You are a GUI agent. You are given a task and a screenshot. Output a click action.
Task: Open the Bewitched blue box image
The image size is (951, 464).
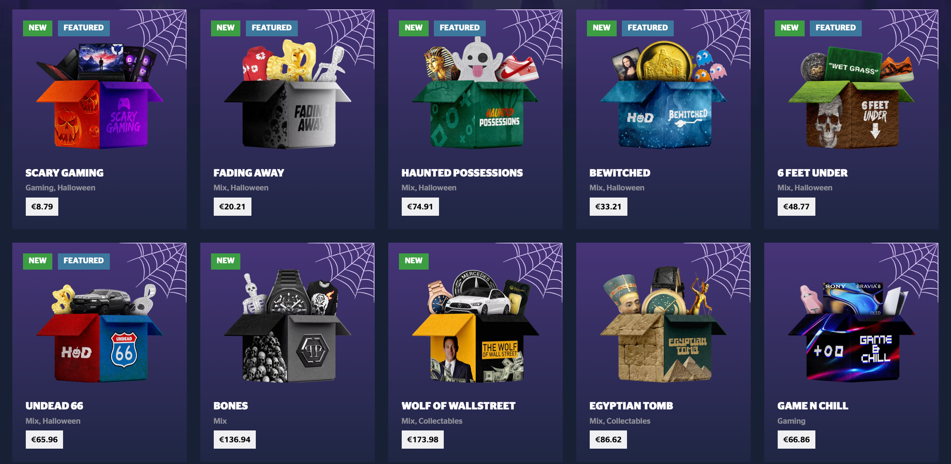[663, 95]
